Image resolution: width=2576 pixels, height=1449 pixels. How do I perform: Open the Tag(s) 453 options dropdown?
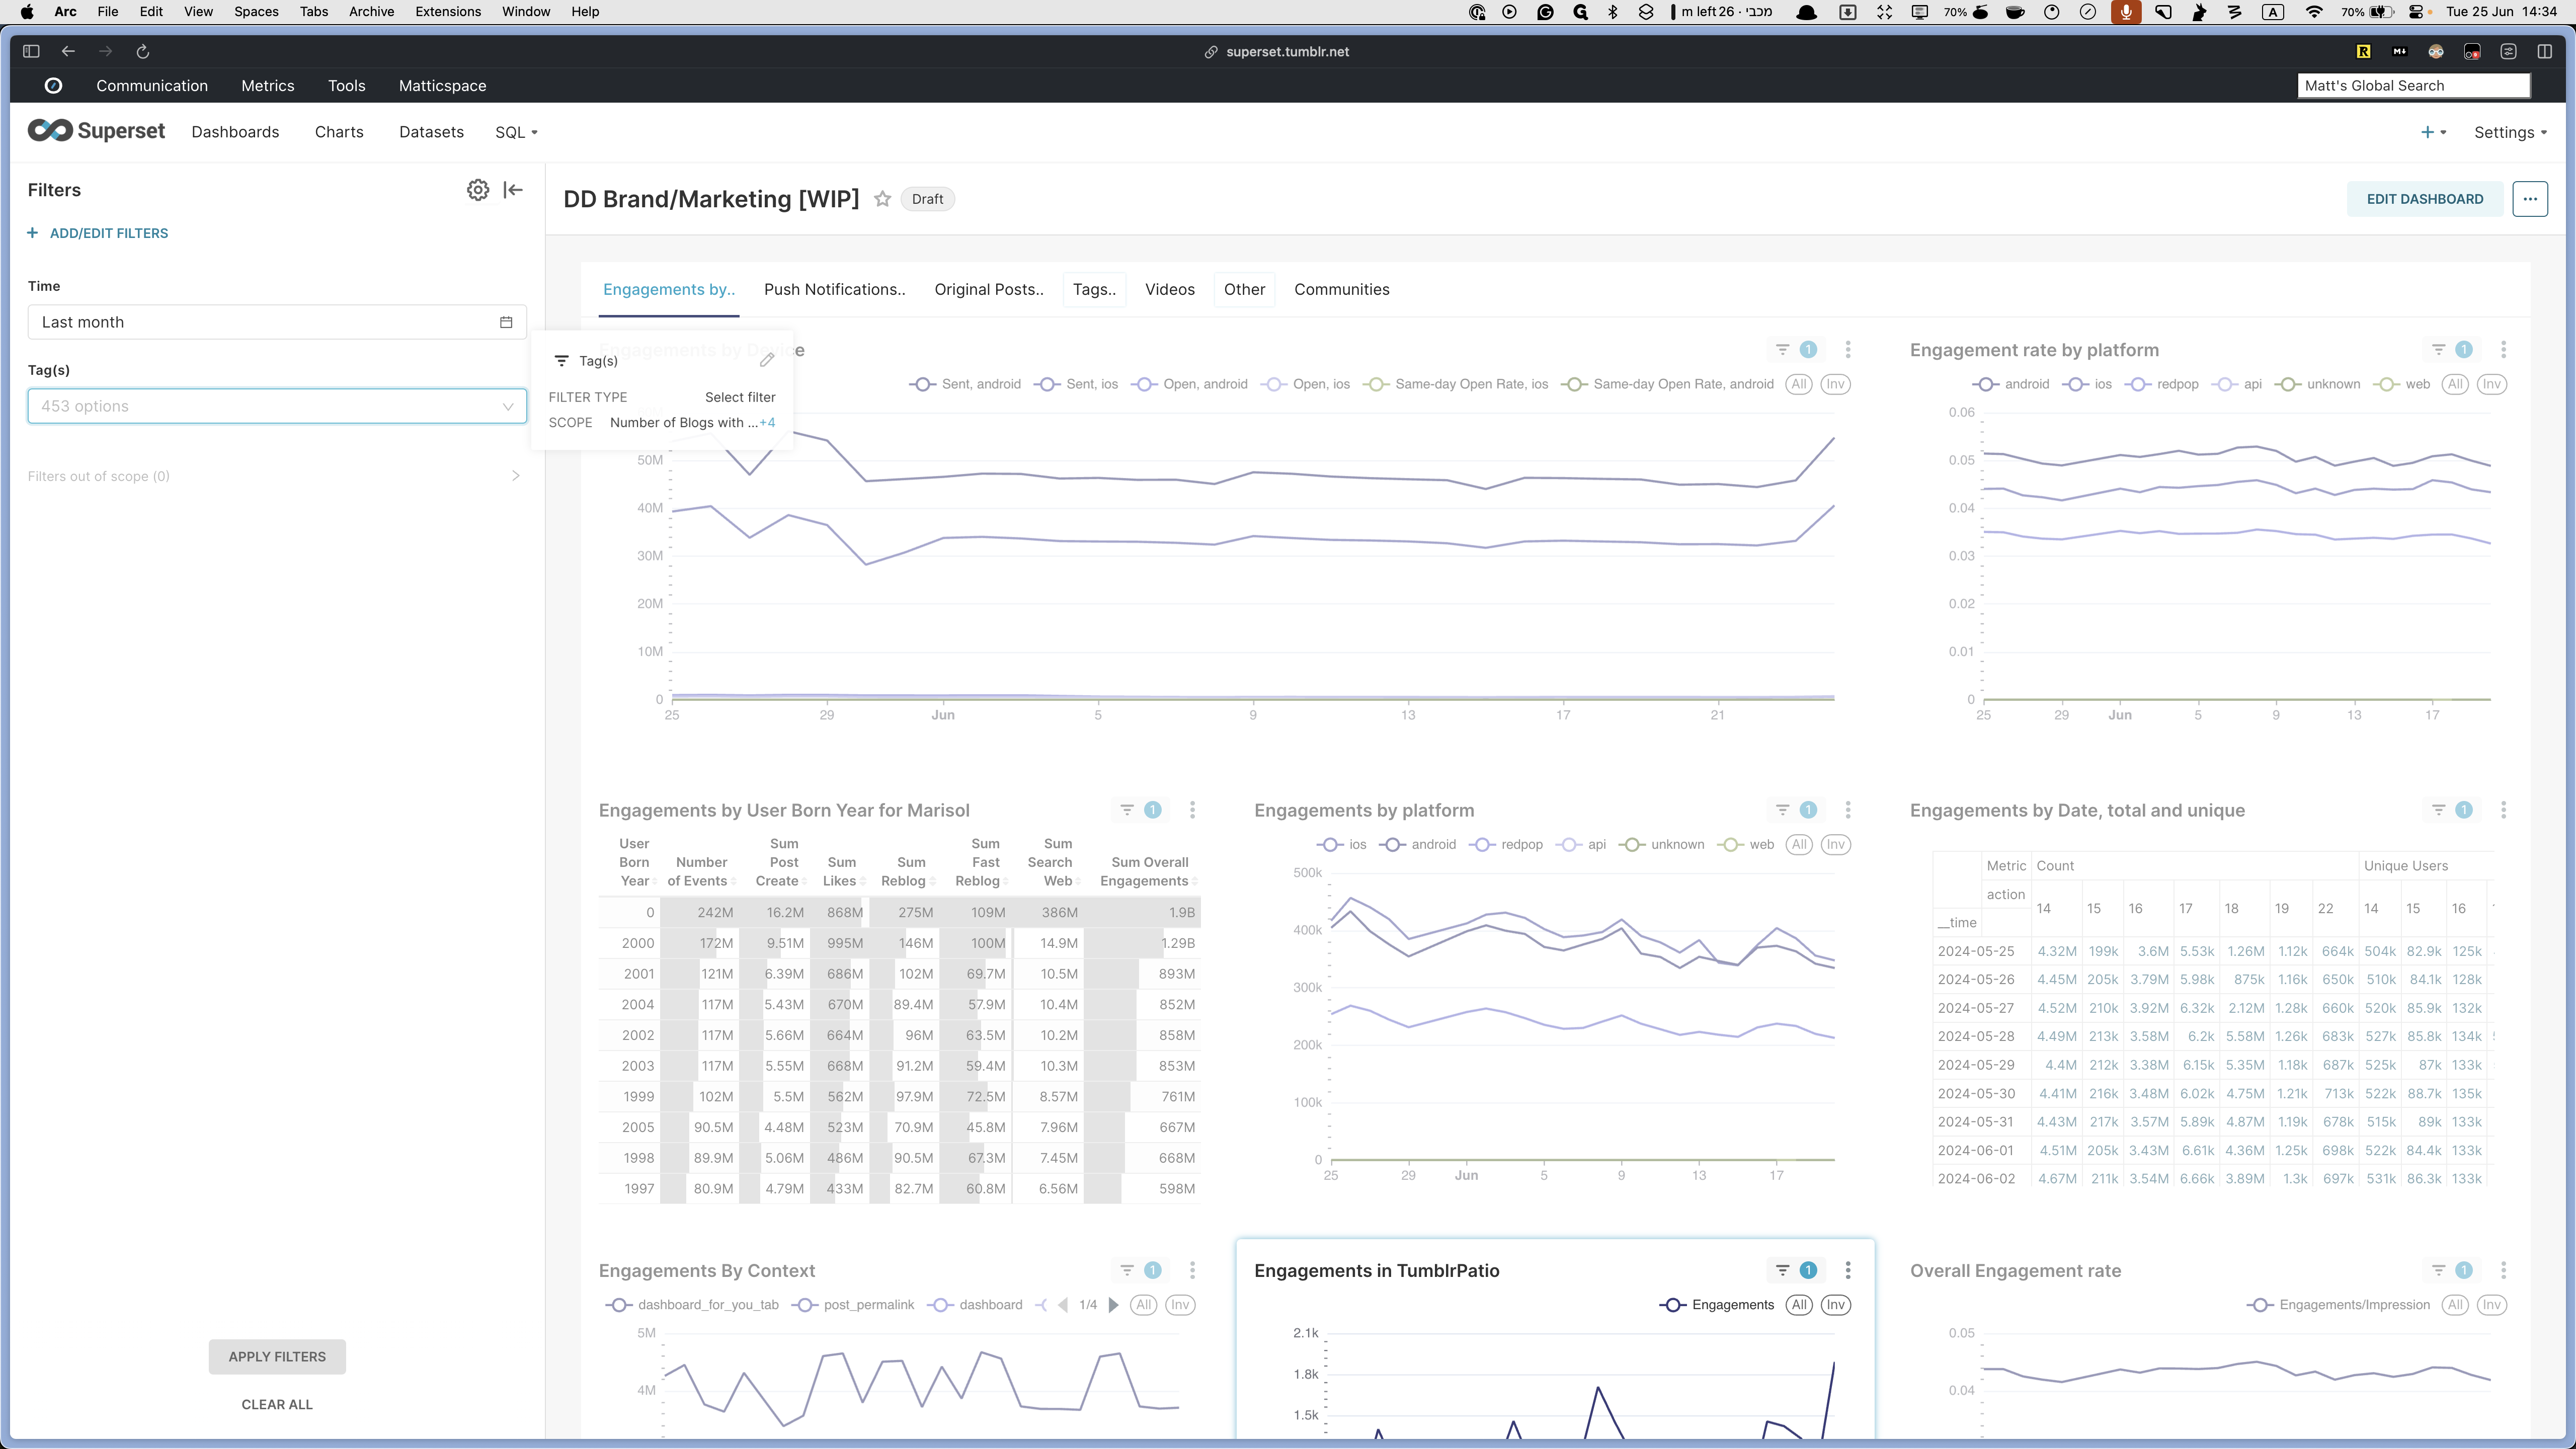[277, 406]
